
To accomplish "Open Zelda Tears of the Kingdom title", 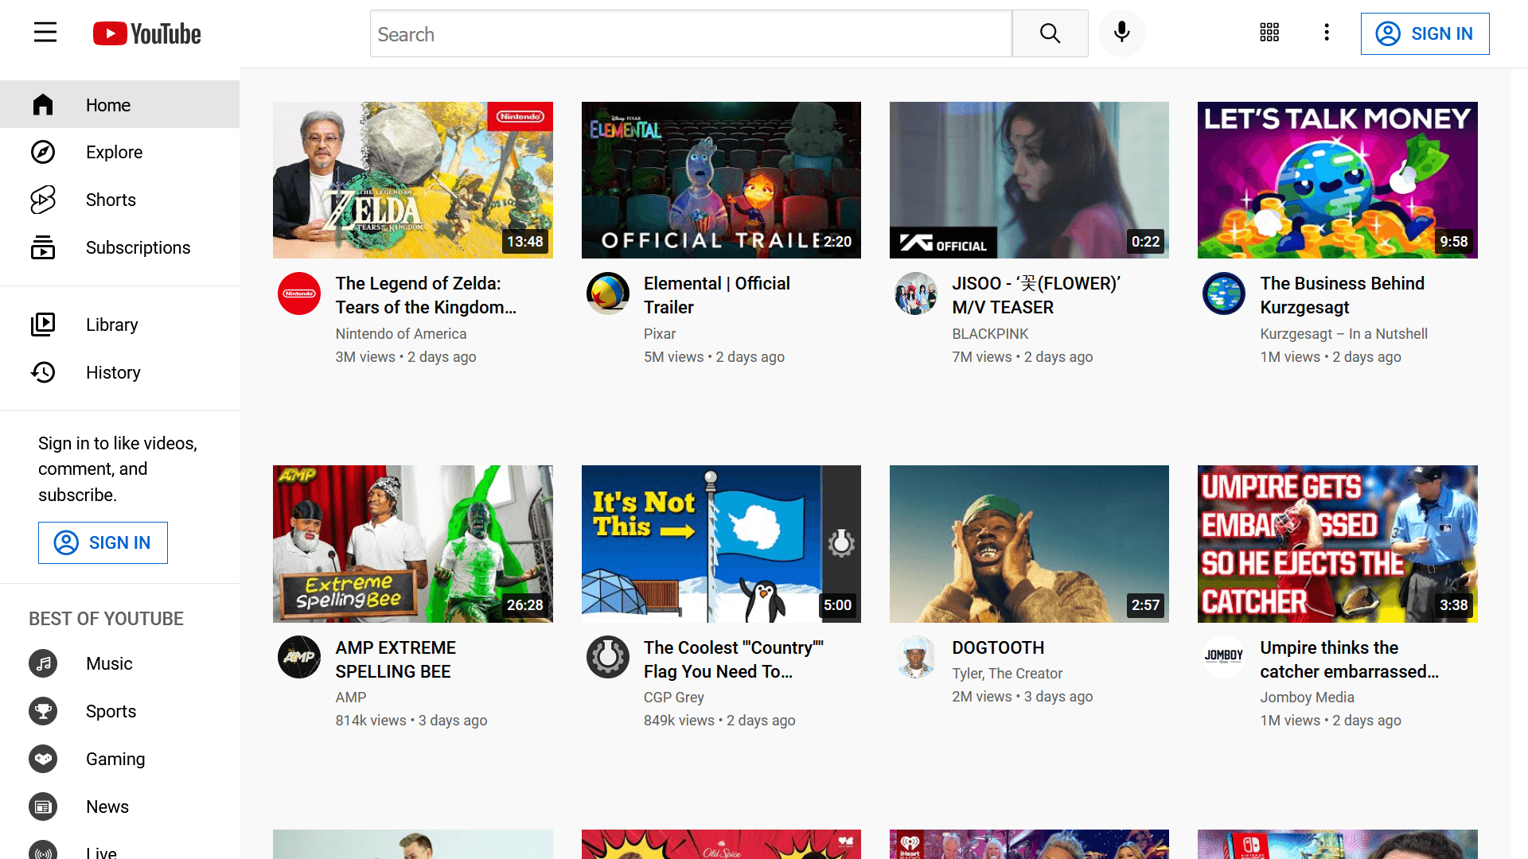I will pyautogui.click(x=426, y=295).
